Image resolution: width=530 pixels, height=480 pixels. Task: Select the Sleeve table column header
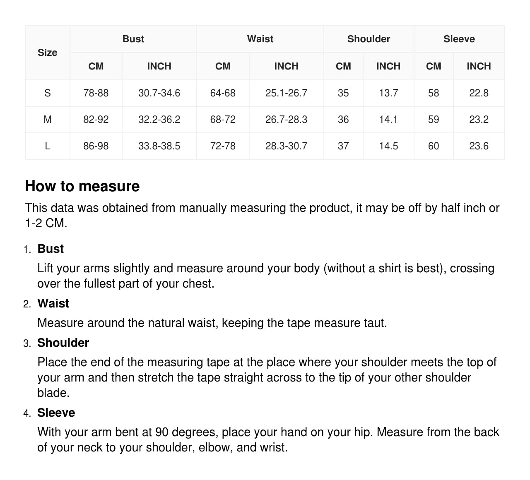click(x=459, y=39)
